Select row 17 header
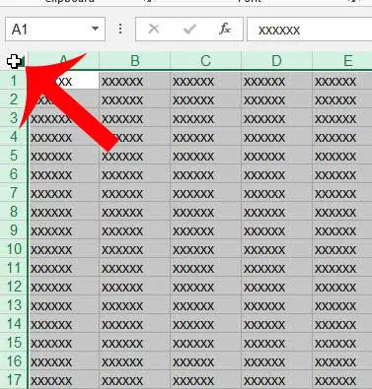Image resolution: width=372 pixels, height=389 pixels. (14, 380)
